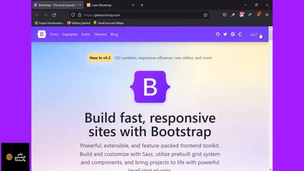Click the extension icon with New badge

[242, 15]
